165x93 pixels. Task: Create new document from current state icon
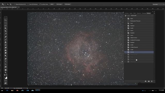(145, 81)
